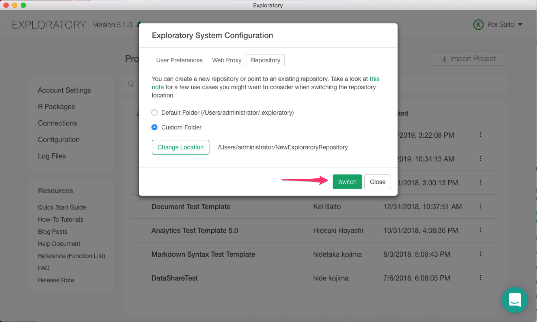Click the Change Location button
The image size is (537, 322).
(x=180, y=147)
